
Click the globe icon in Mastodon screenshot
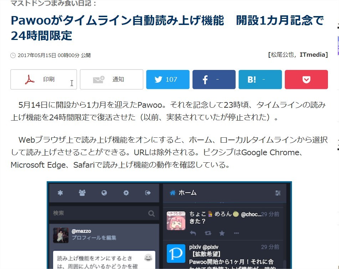click(x=104, y=193)
